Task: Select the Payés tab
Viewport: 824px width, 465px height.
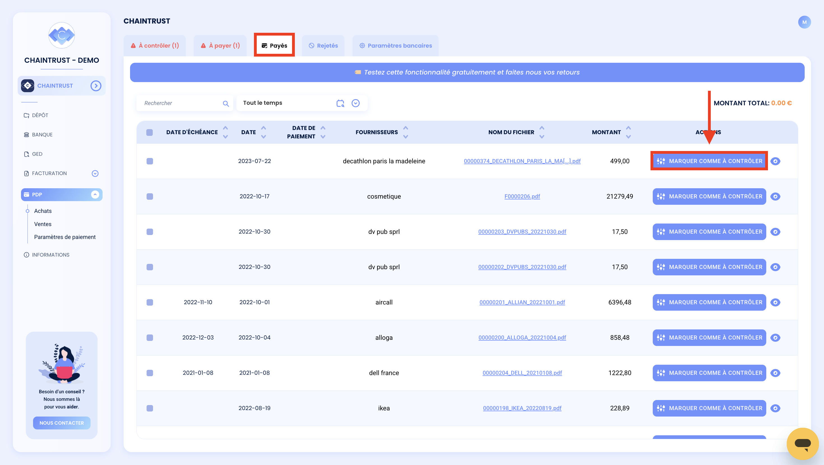Action: (x=274, y=46)
